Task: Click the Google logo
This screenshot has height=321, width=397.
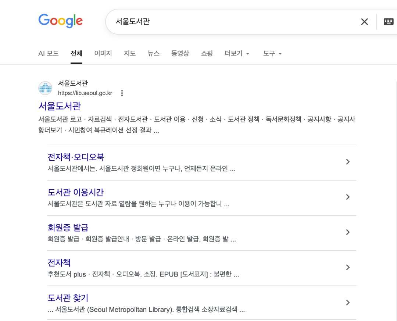Action: coord(61,21)
